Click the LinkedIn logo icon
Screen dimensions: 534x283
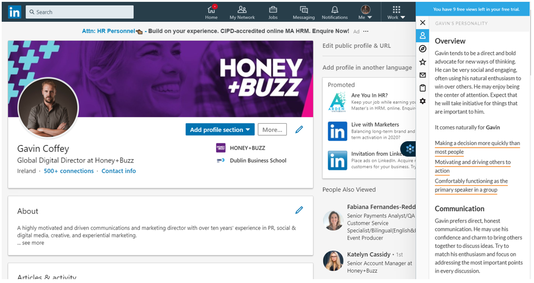(14, 12)
